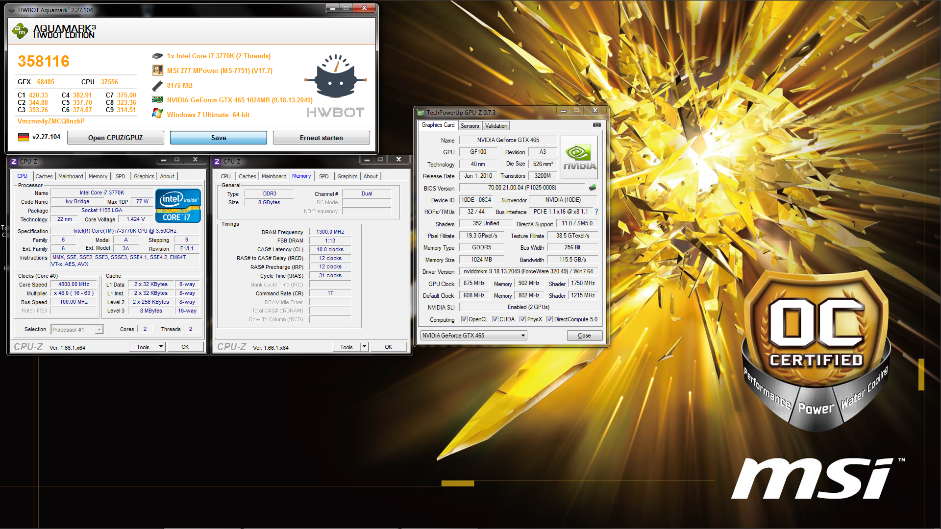Click the Core Speed 4800.00 MHz field
Viewport: 941px width, 529px height.
click(x=74, y=284)
